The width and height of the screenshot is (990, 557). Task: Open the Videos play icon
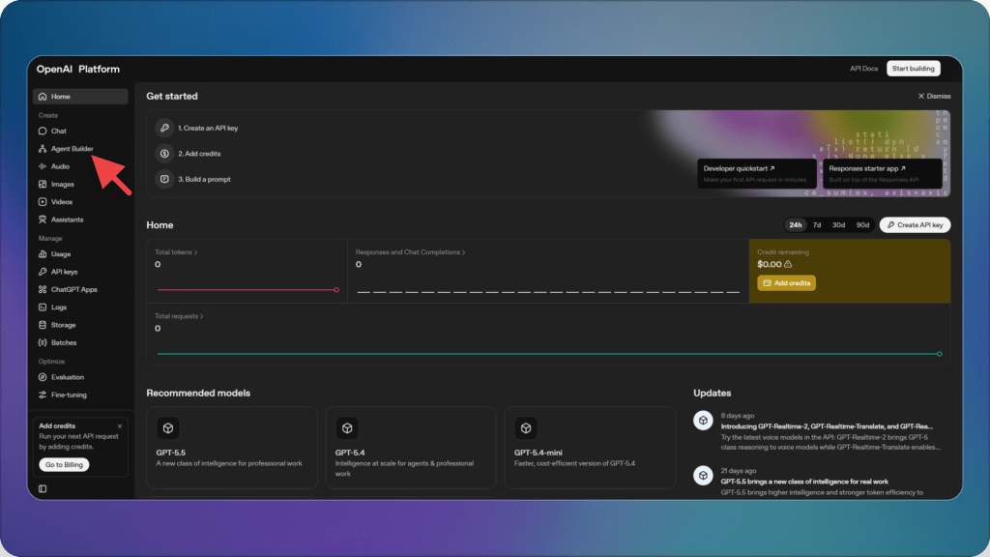click(x=43, y=201)
